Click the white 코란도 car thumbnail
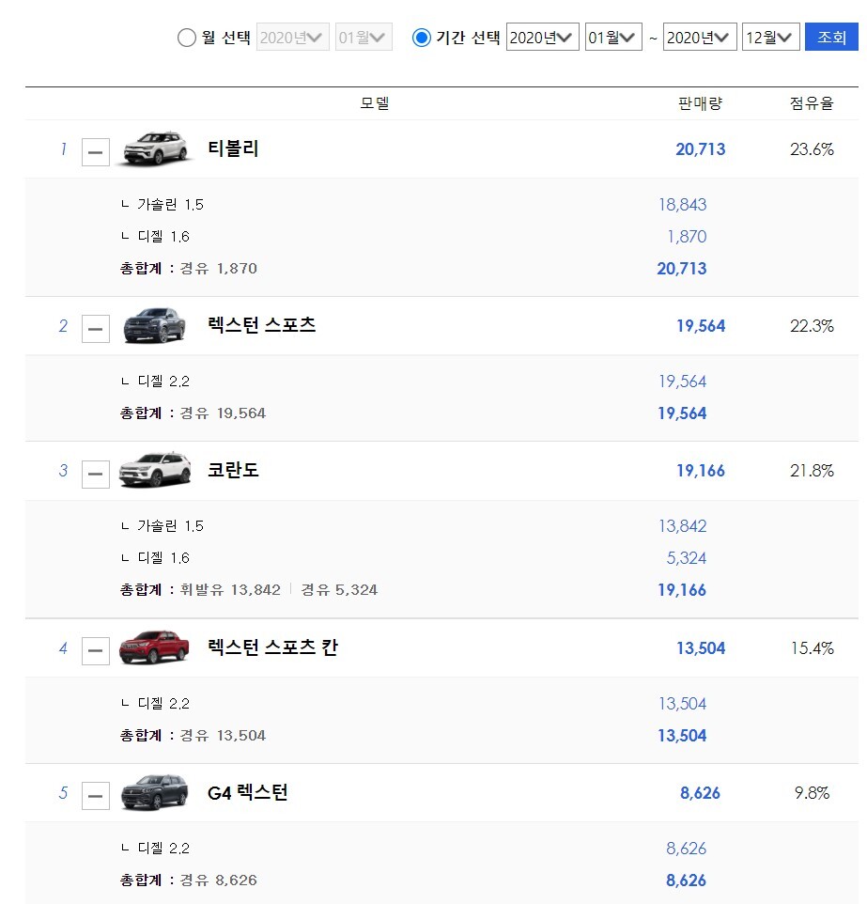867x904 pixels. pos(155,470)
